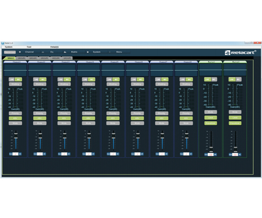Open the System menu in the menu bar
The width and height of the screenshot is (262, 218).
[9, 47]
